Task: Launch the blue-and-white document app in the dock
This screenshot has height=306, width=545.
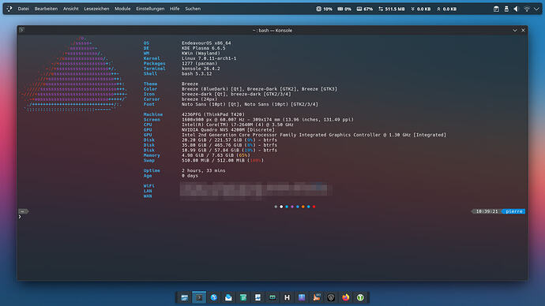Action: point(258,297)
